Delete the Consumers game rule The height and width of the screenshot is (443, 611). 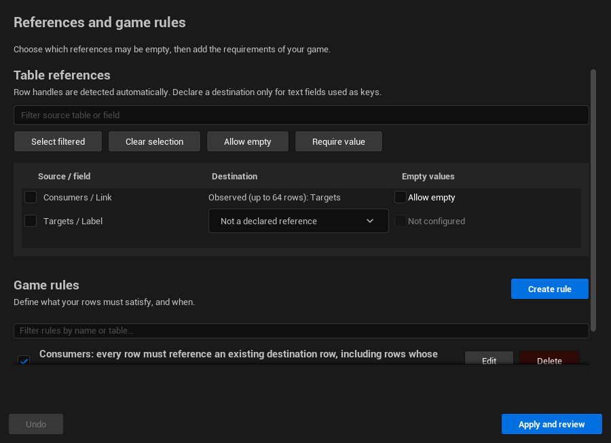[549, 358]
